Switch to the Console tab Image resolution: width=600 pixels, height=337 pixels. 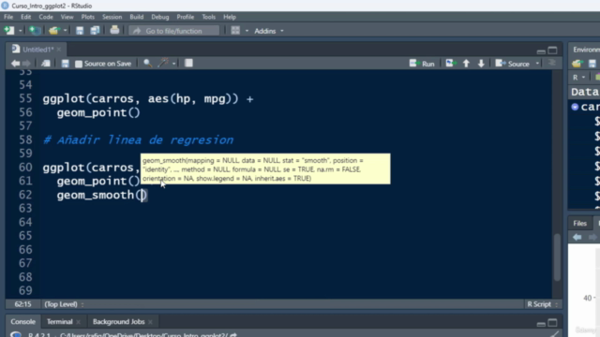pos(22,322)
